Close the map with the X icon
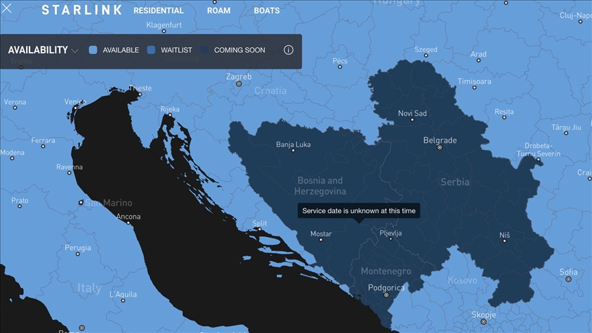Screen dimensions: 592x333 (6, 8)
